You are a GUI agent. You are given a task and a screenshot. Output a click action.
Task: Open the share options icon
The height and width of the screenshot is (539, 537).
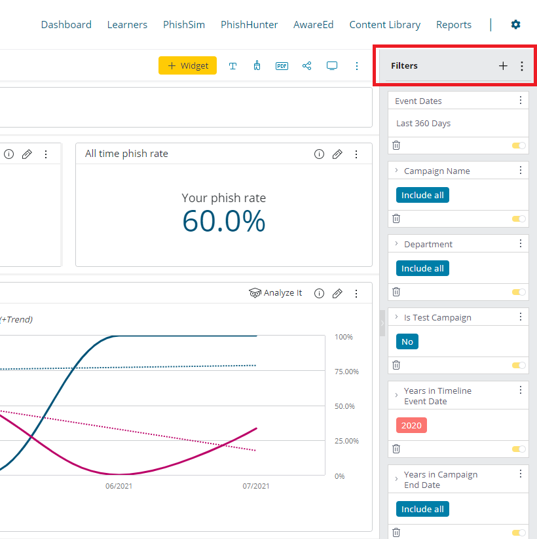306,65
